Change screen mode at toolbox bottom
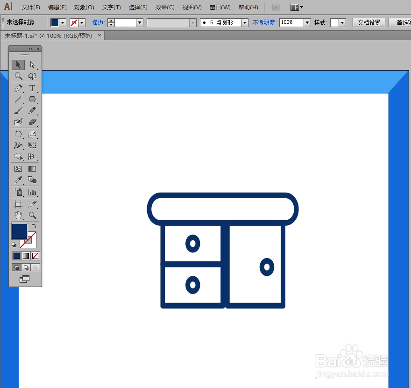This screenshot has width=411, height=388. 25,279
